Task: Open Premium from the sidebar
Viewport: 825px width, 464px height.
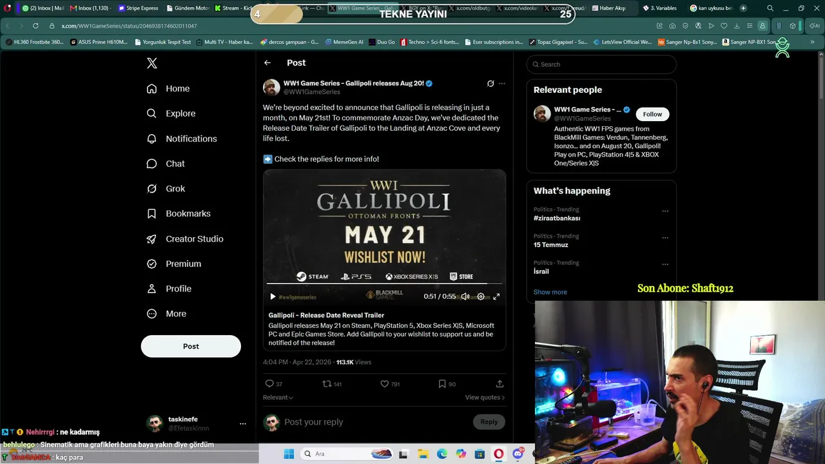Action: (x=174, y=264)
